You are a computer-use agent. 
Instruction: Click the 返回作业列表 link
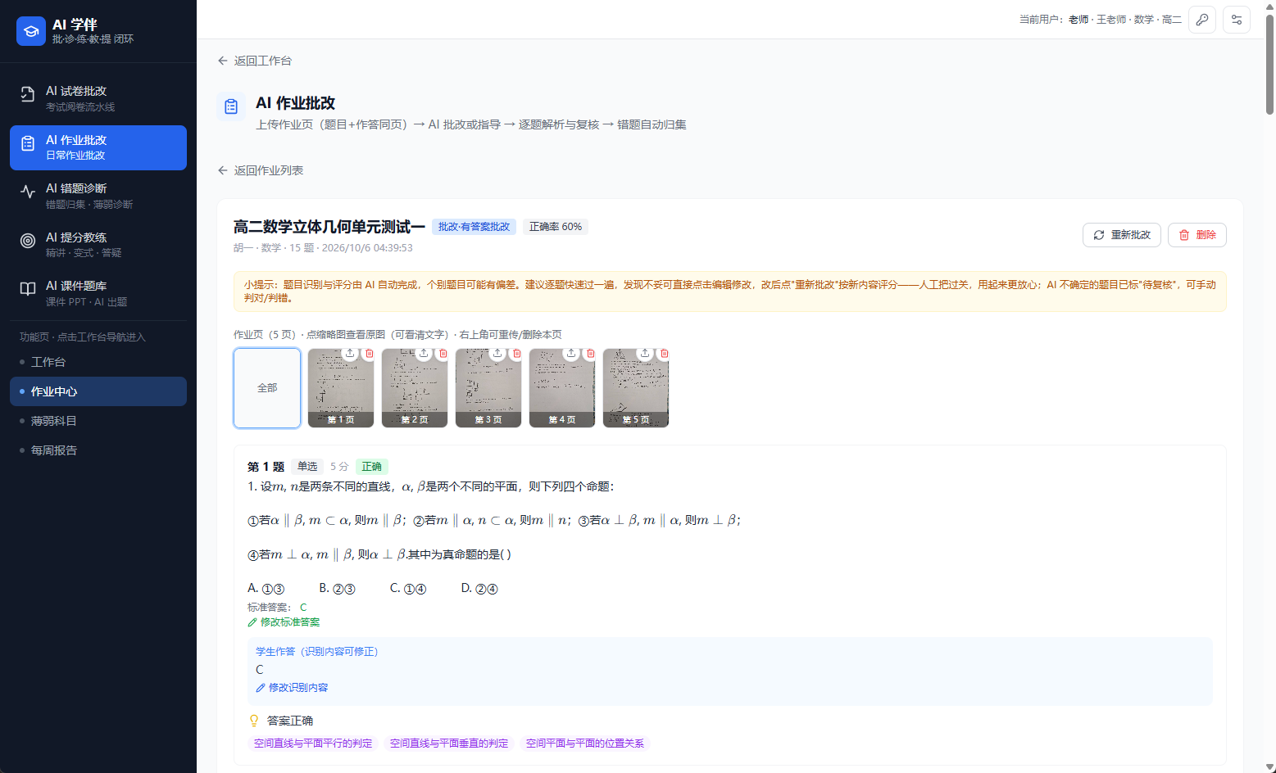click(261, 170)
